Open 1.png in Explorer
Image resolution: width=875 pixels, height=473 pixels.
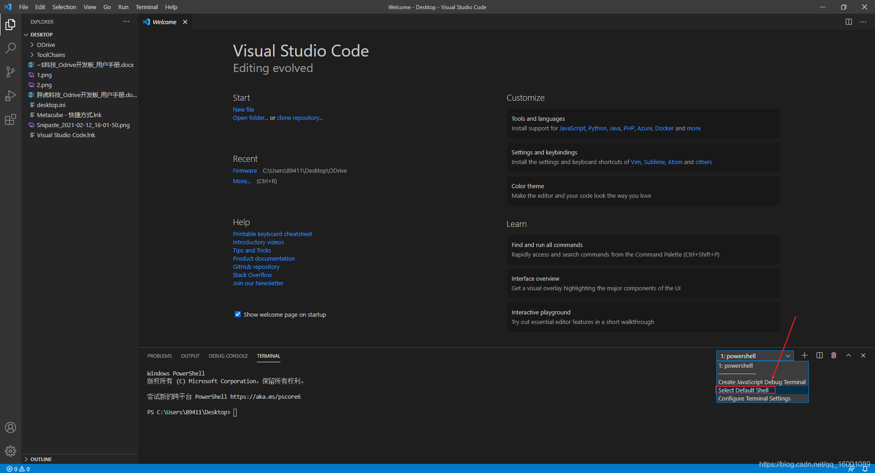80,75
